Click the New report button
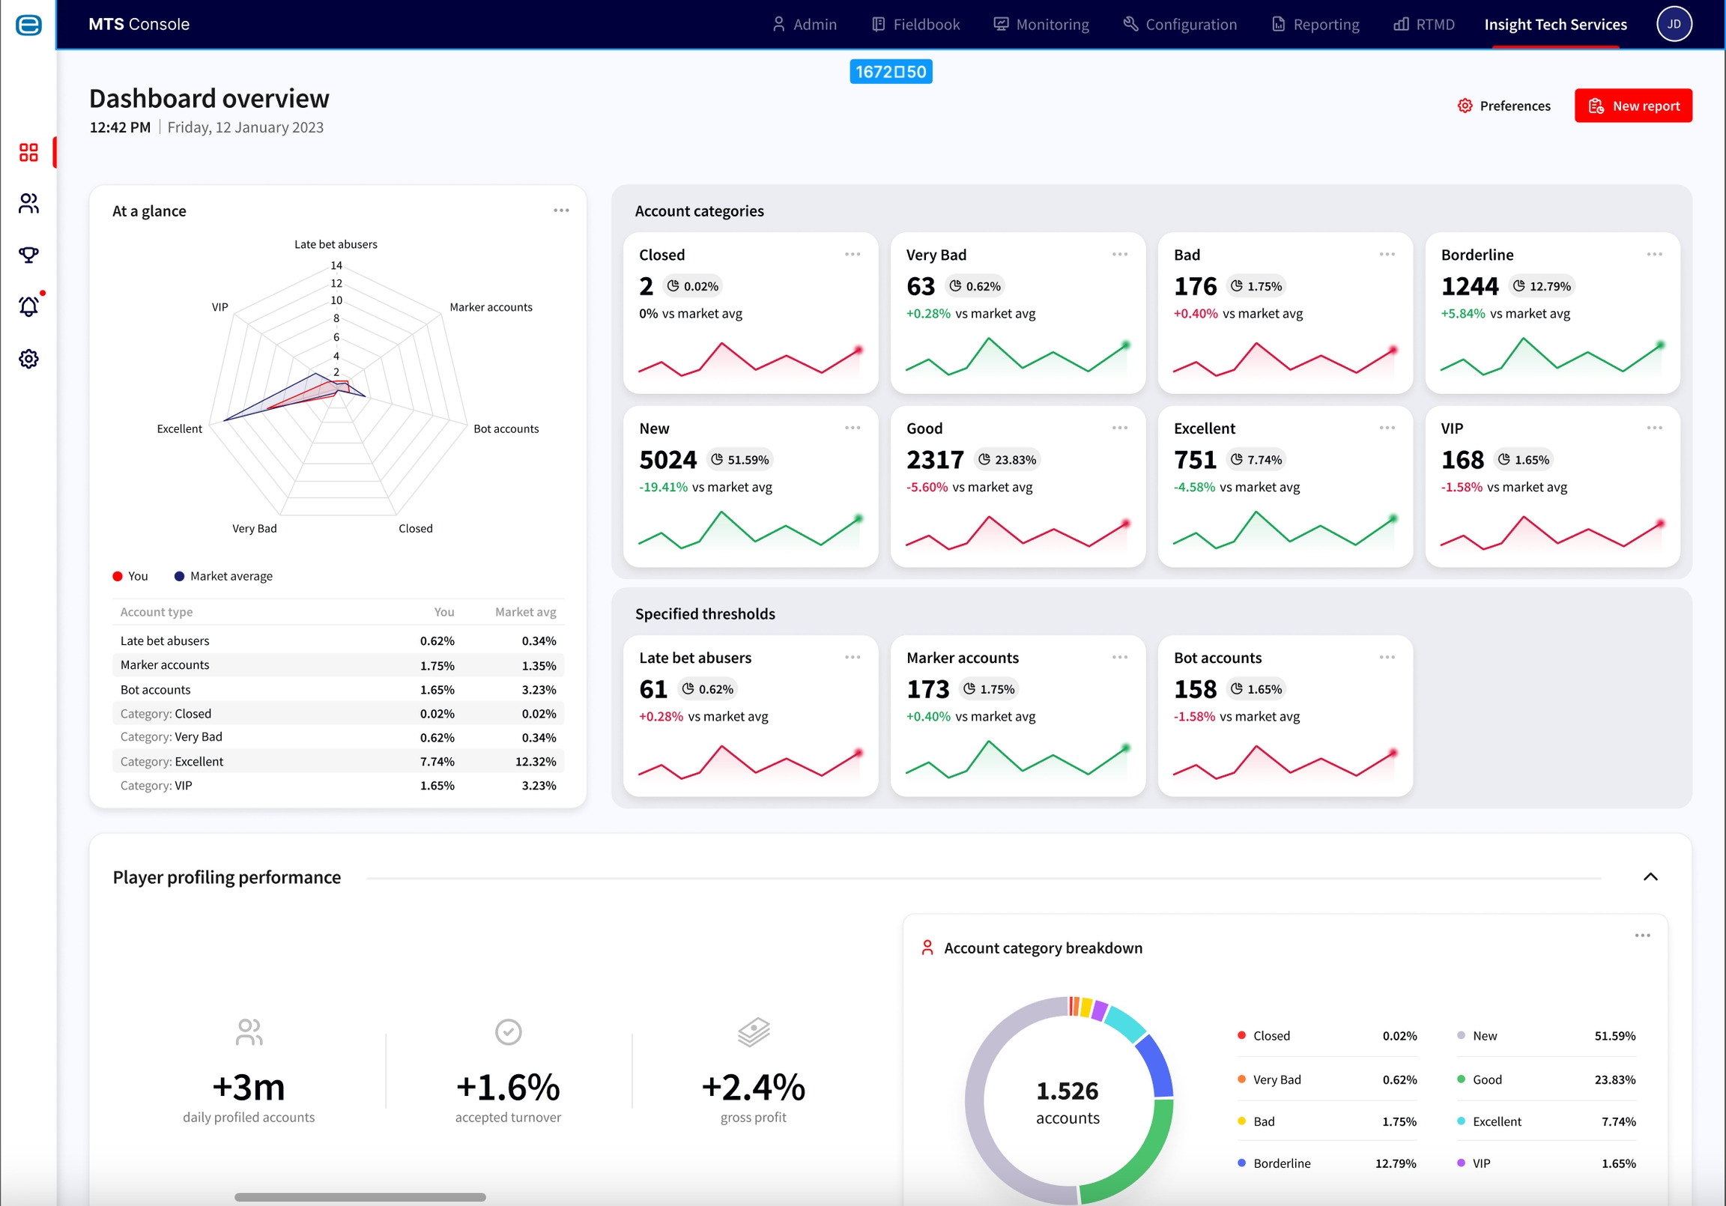1726x1206 pixels. click(1633, 106)
